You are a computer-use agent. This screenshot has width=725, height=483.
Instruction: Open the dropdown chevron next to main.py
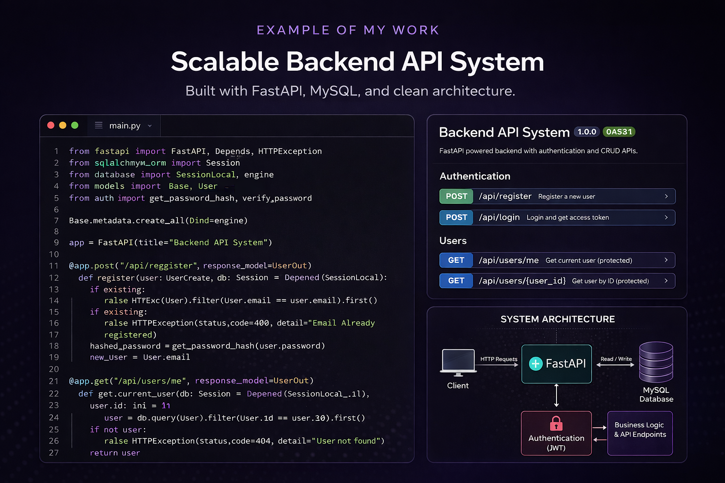pyautogui.click(x=150, y=126)
